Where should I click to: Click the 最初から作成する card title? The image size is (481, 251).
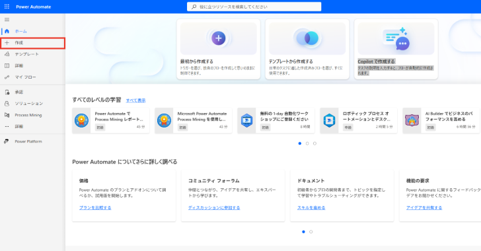(197, 61)
